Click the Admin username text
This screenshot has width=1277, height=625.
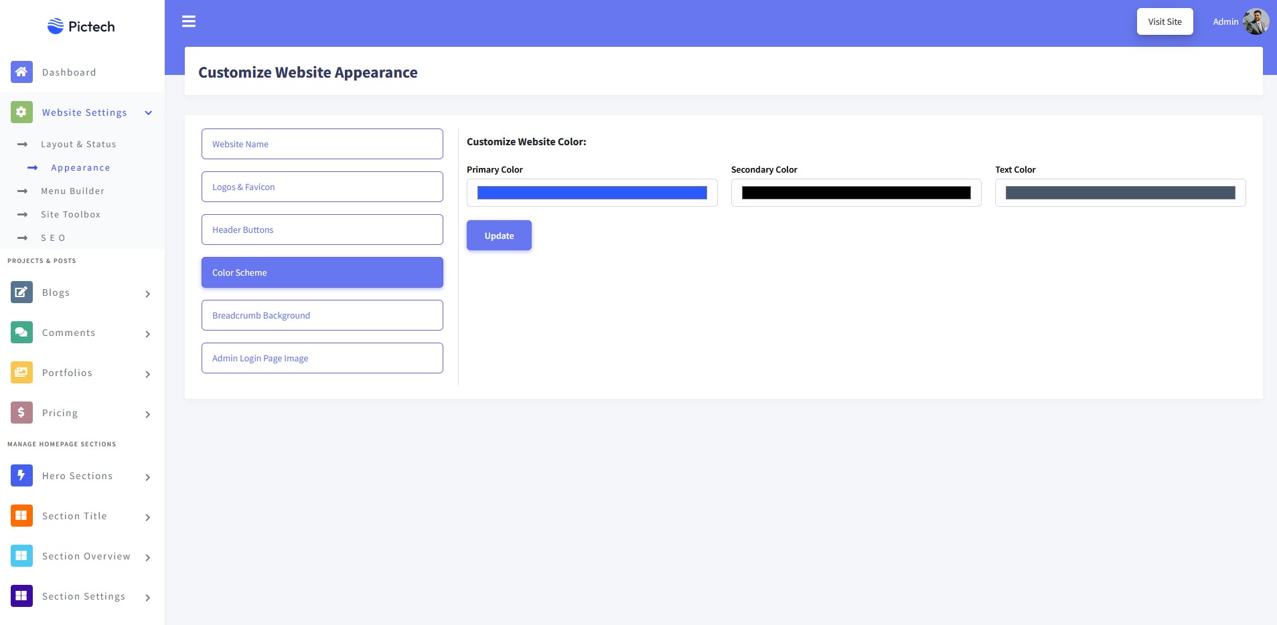click(1225, 21)
